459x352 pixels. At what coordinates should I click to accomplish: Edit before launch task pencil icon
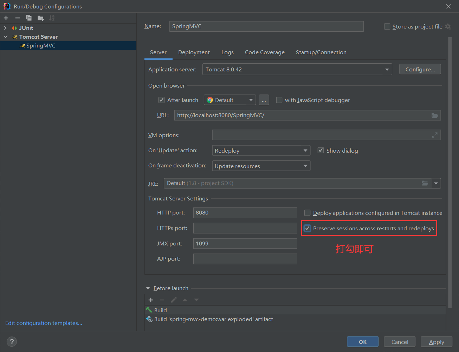click(174, 300)
